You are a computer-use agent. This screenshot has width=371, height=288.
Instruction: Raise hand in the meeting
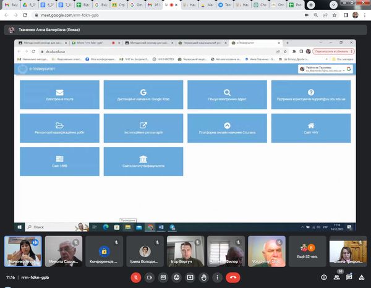click(203, 278)
